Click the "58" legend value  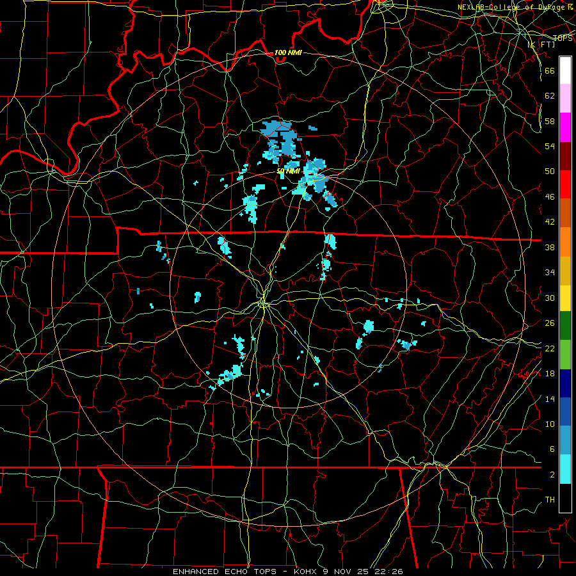coord(550,121)
